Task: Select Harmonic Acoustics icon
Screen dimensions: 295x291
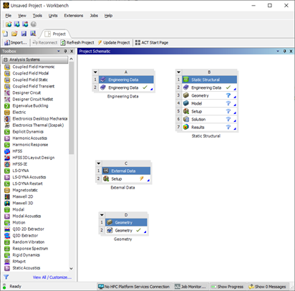Action: [x=7, y=138]
